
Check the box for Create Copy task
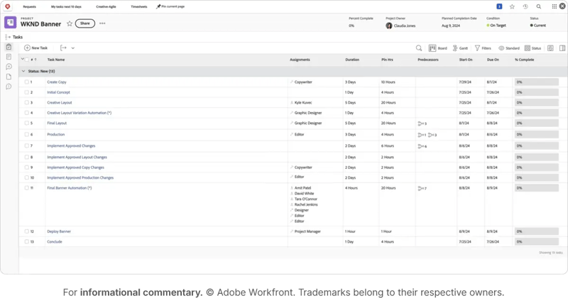pyautogui.click(x=26, y=82)
